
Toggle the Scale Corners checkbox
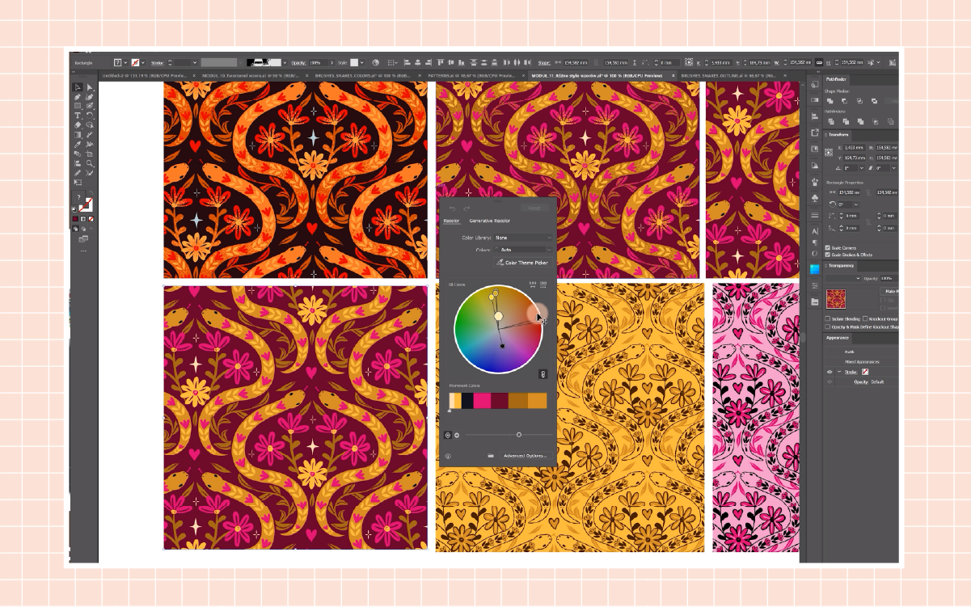pyautogui.click(x=827, y=248)
